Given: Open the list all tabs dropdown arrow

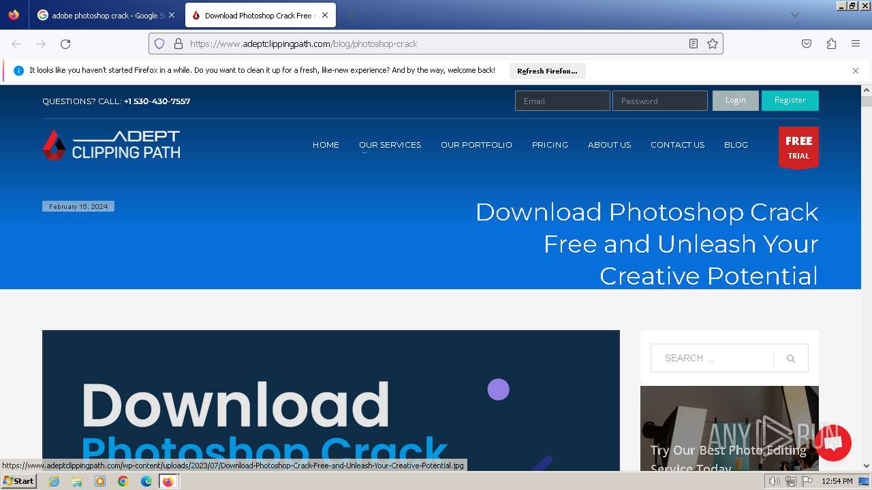Looking at the screenshot, I should tap(794, 15).
